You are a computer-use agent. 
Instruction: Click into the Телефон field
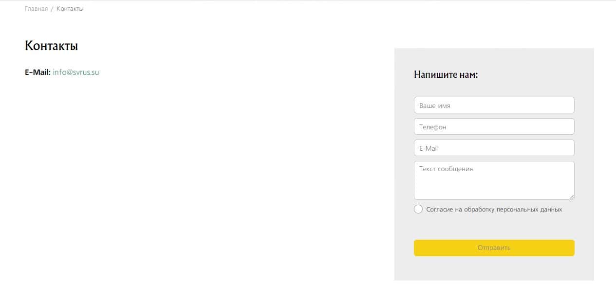[x=494, y=126]
